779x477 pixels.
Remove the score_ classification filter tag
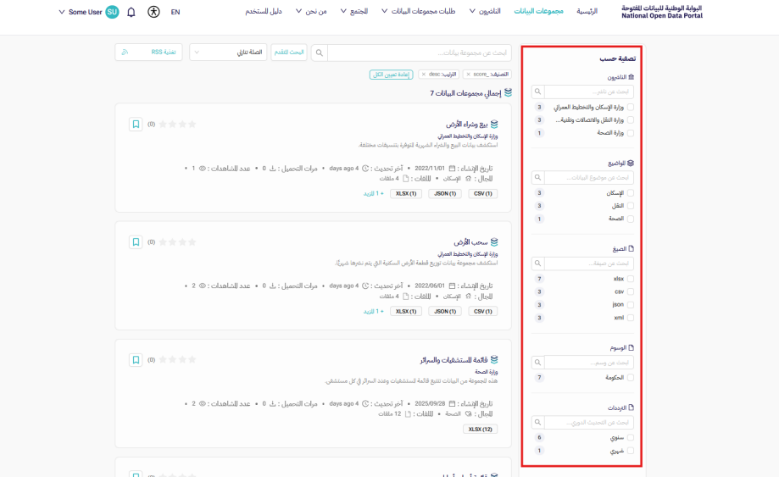(469, 75)
